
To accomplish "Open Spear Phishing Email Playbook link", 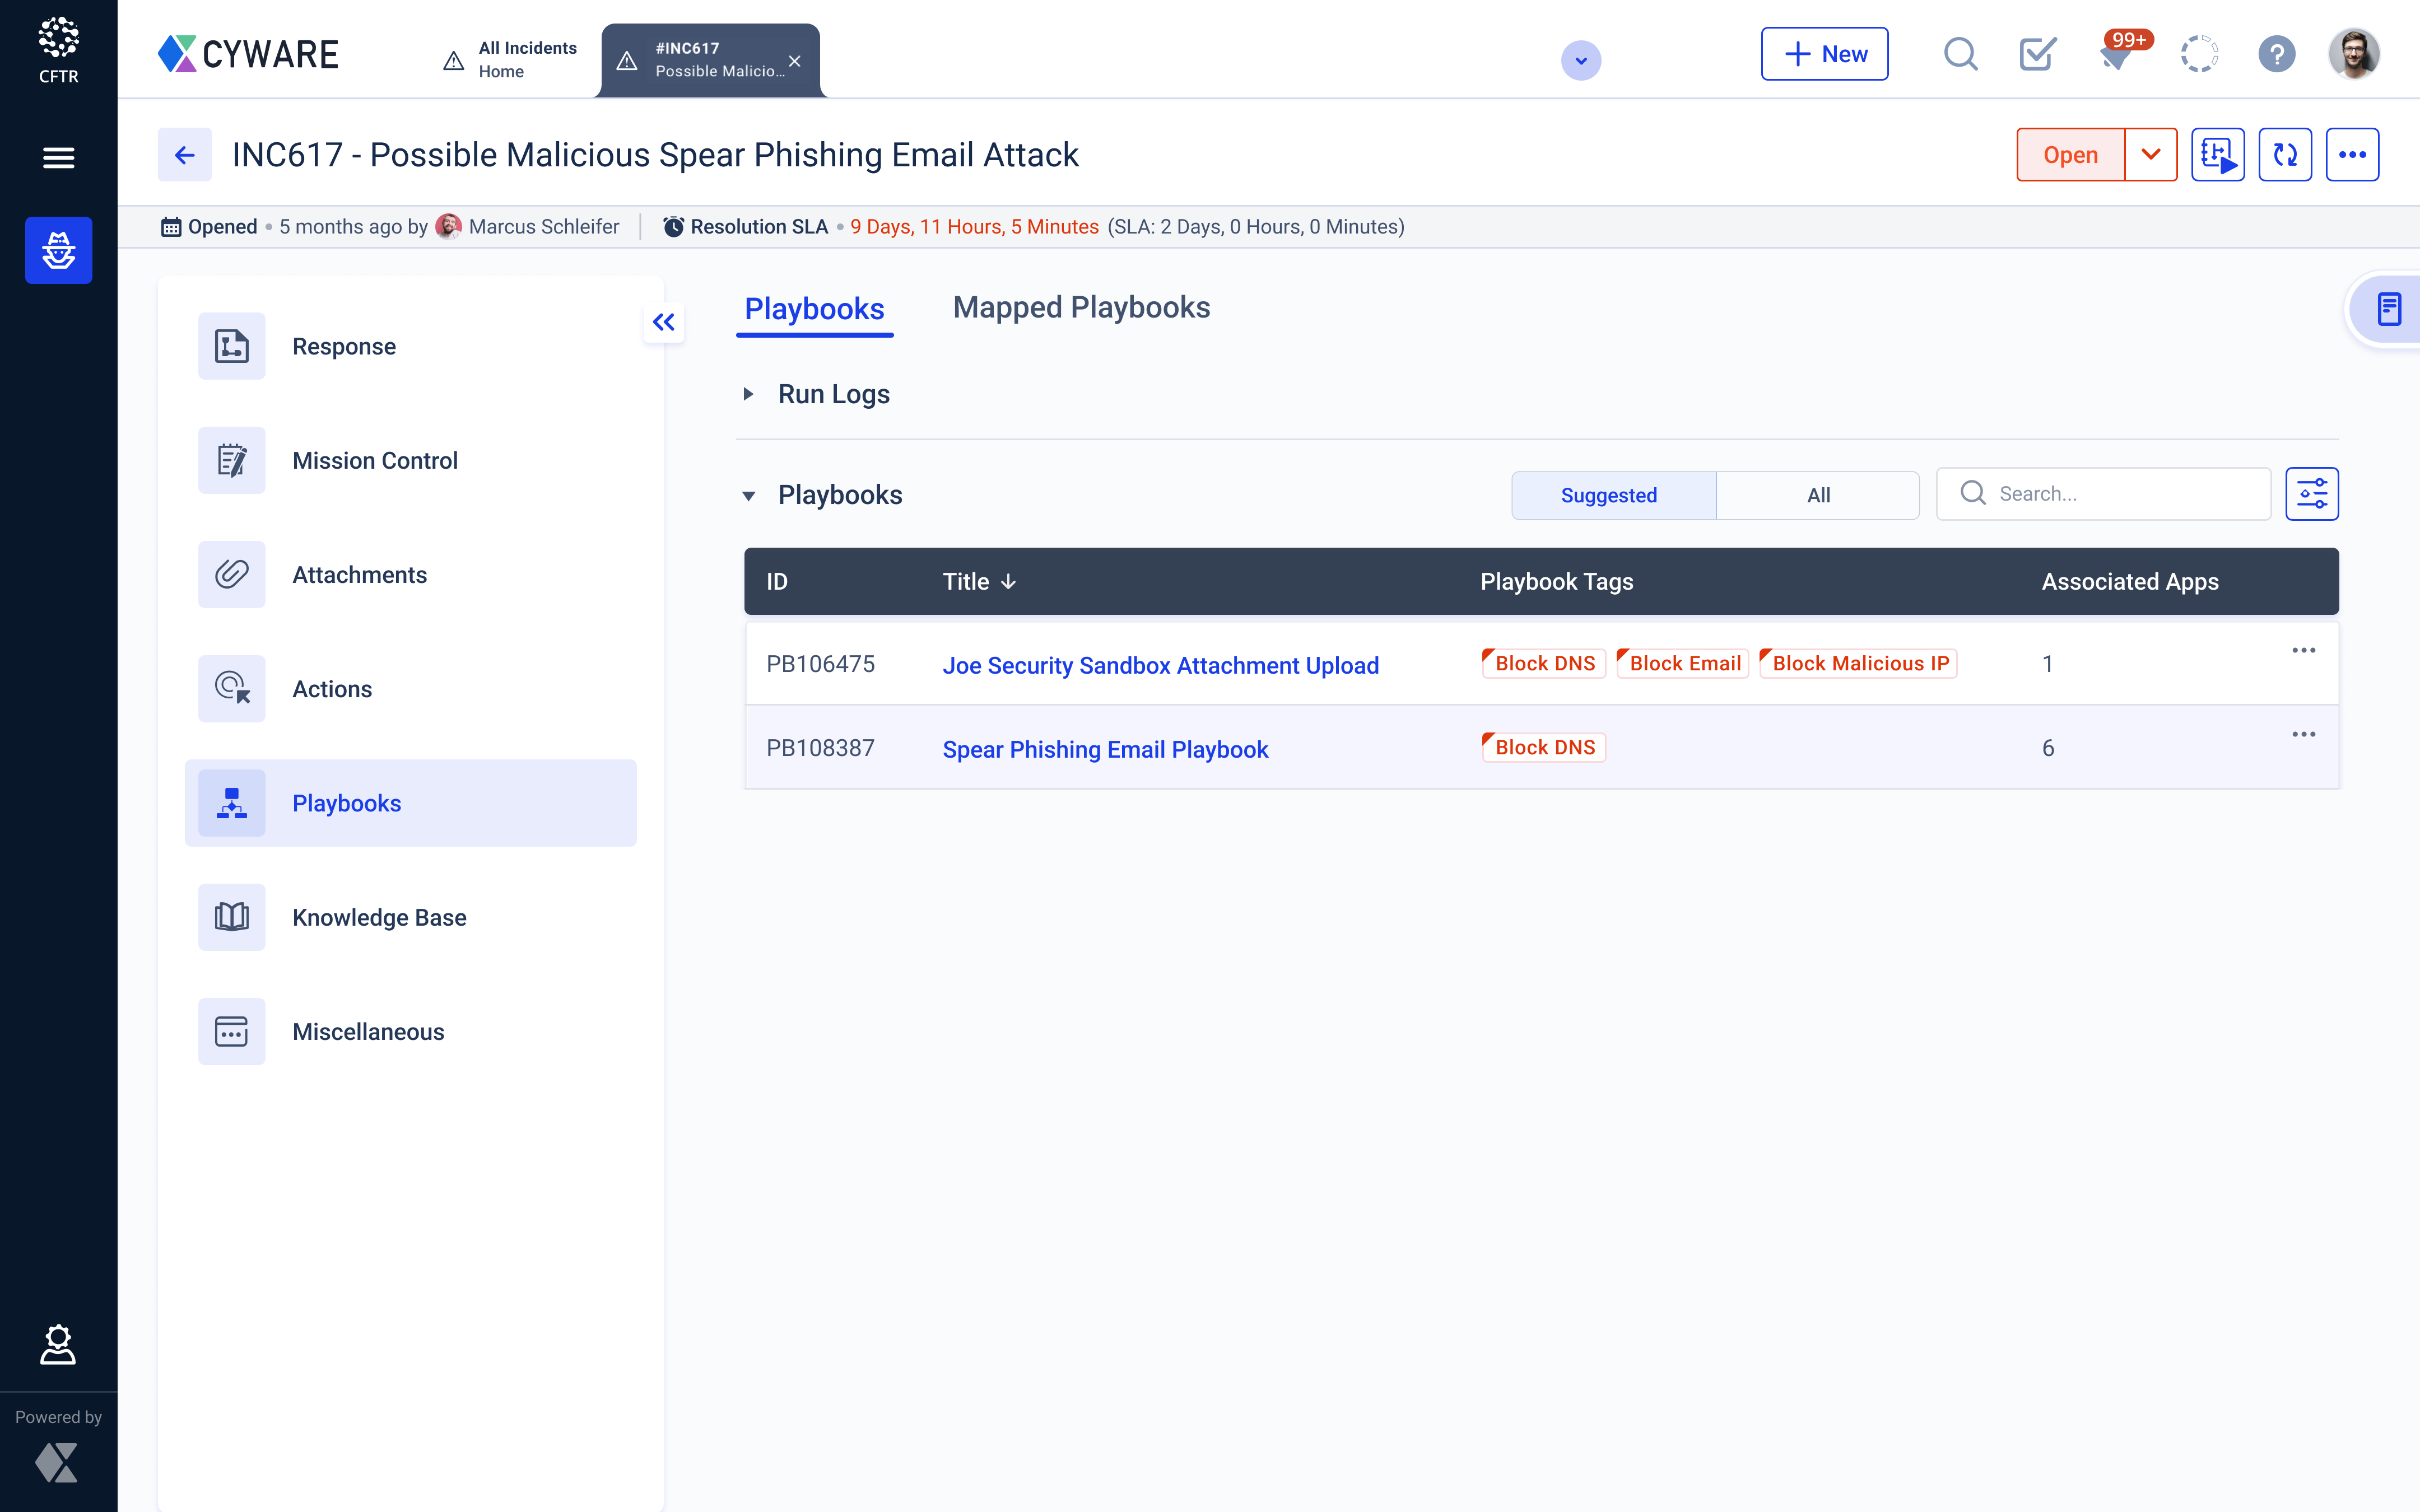I will coord(1105,749).
